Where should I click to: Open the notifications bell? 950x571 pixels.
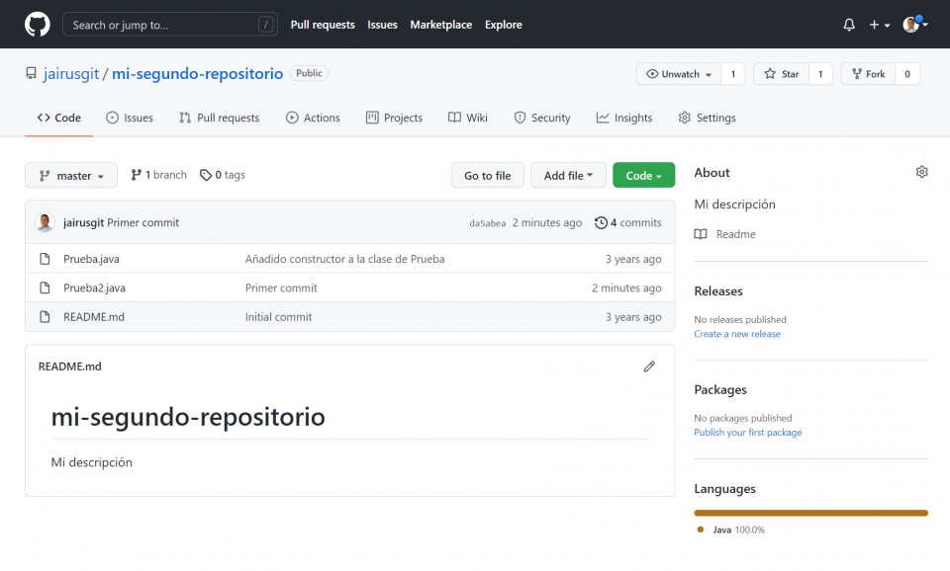849,25
